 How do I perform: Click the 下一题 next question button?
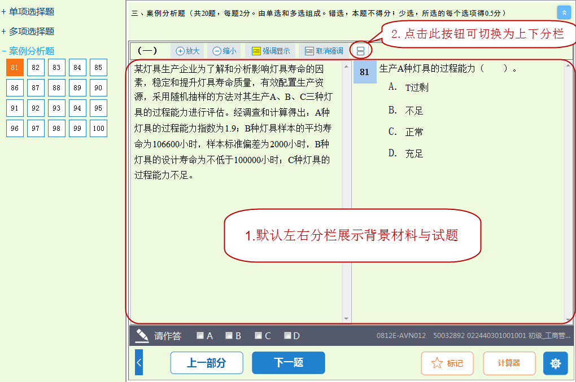[x=288, y=363]
